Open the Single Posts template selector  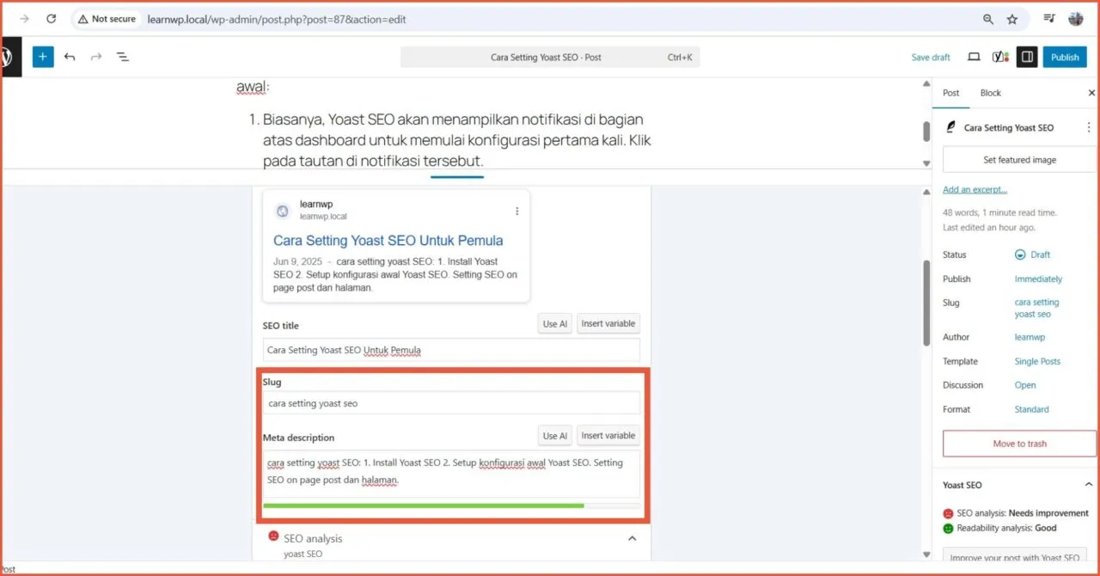(1037, 361)
